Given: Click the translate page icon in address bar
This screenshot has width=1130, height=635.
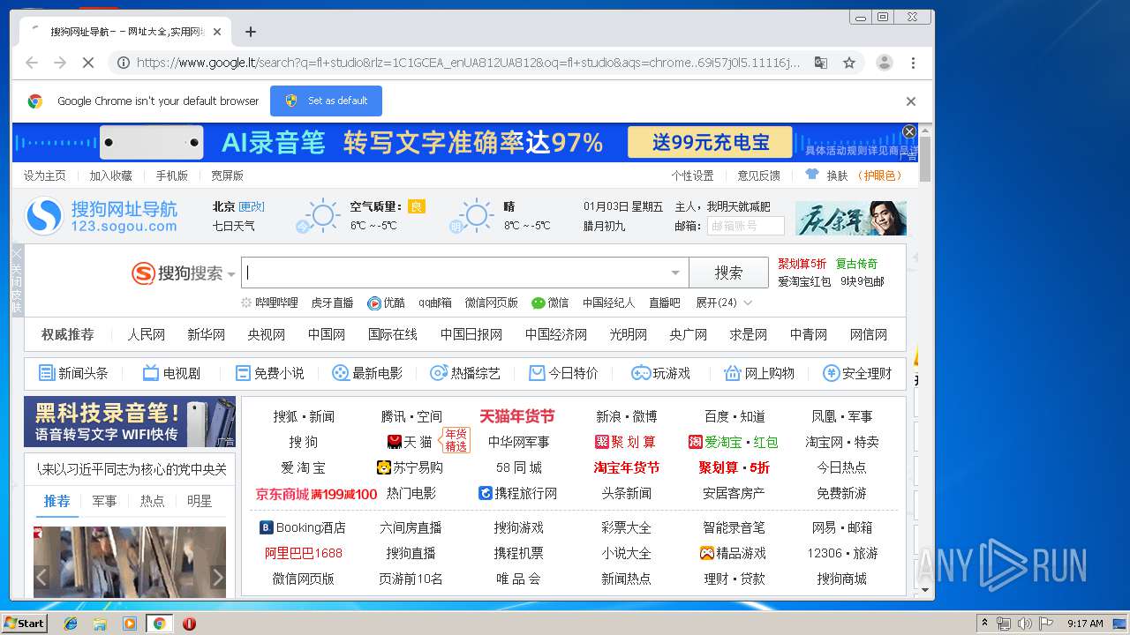Looking at the screenshot, I should [821, 63].
